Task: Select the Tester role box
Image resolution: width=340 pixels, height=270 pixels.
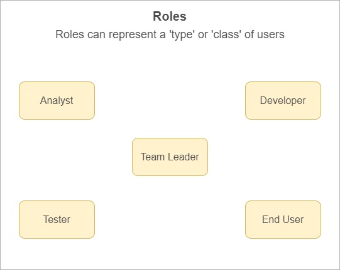Action: tap(57, 220)
